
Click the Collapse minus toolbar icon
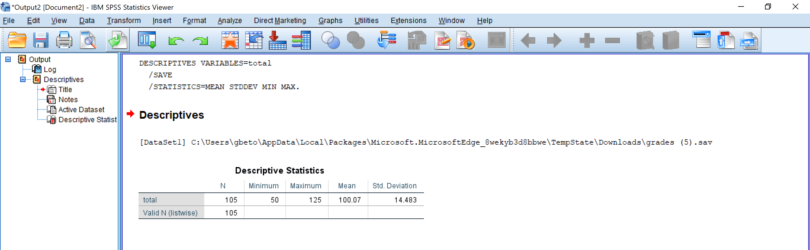(x=612, y=40)
